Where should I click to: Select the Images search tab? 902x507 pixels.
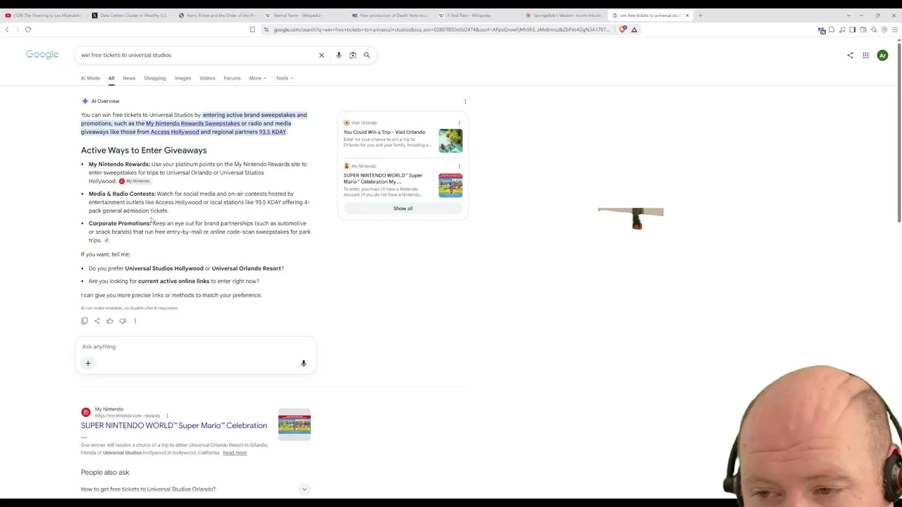[183, 78]
